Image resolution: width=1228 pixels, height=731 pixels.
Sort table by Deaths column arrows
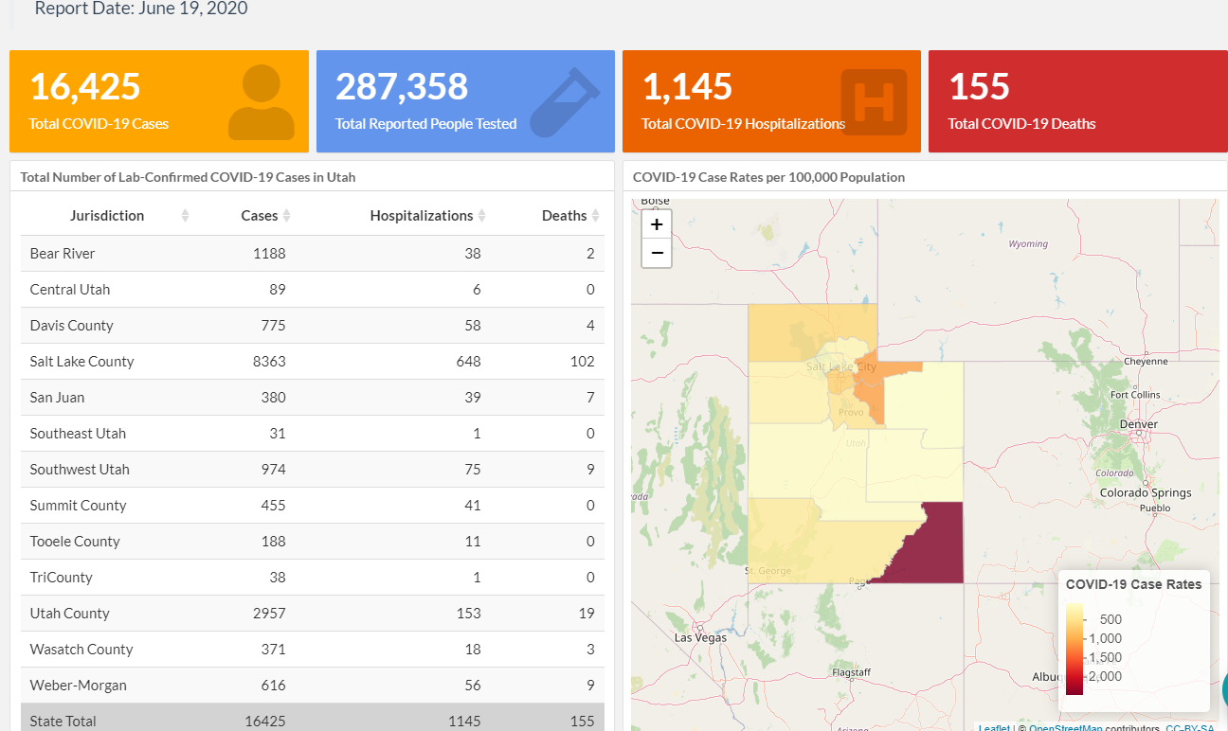coord(595,216)
